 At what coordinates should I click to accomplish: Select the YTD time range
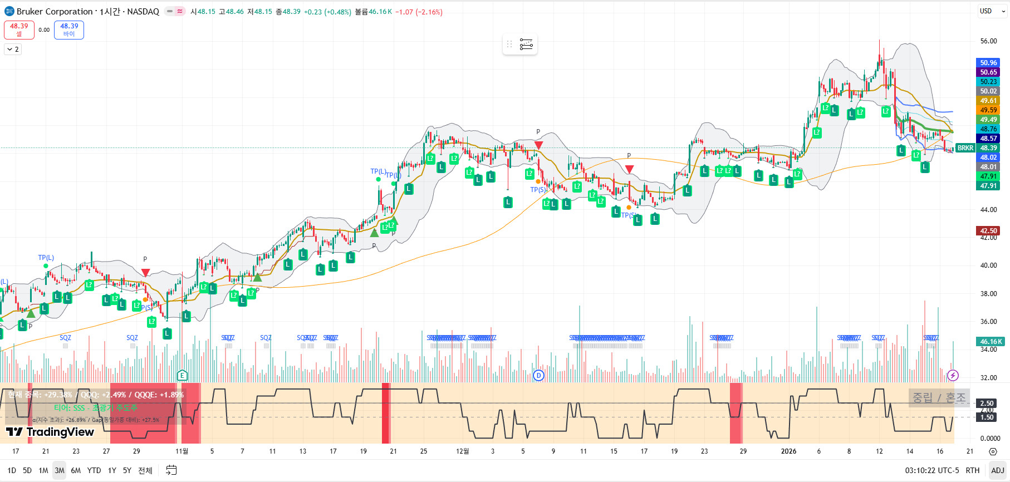(94, 470)
